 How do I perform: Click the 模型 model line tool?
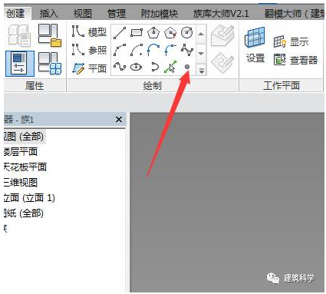(x=89, y=32)
